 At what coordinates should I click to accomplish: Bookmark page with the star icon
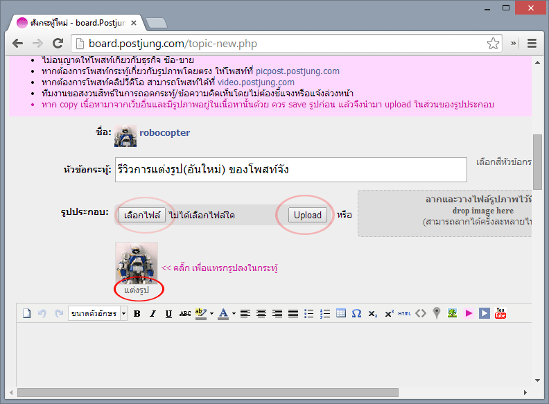(493, 43)
